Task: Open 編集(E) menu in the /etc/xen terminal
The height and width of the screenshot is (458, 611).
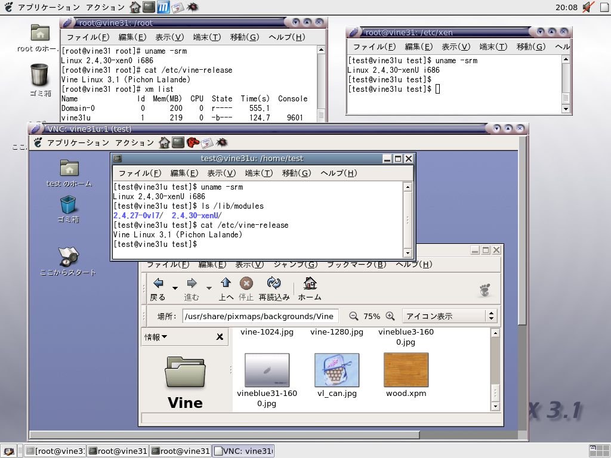Action: pyautogui.click(x=419, y=47)
